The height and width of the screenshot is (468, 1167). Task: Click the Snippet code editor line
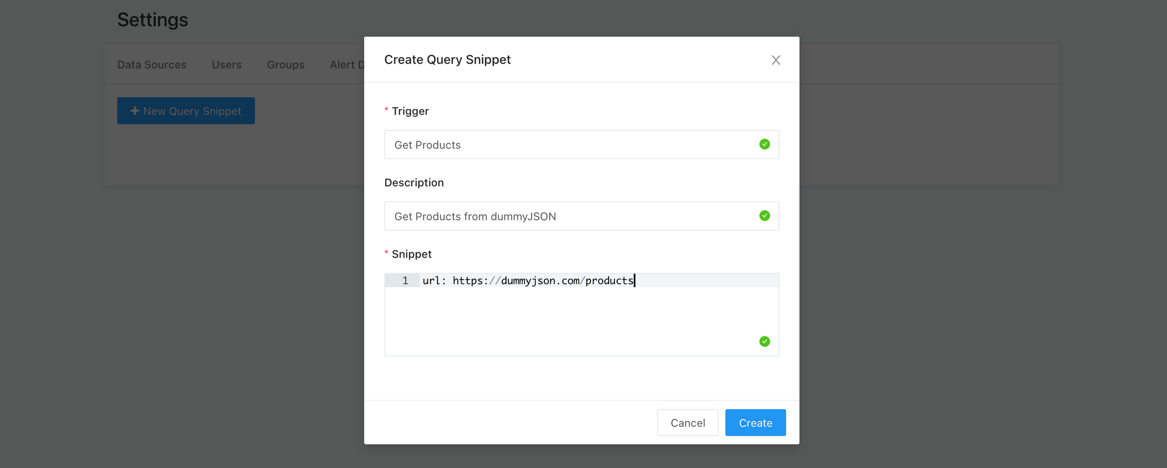(x=599, y=280)
